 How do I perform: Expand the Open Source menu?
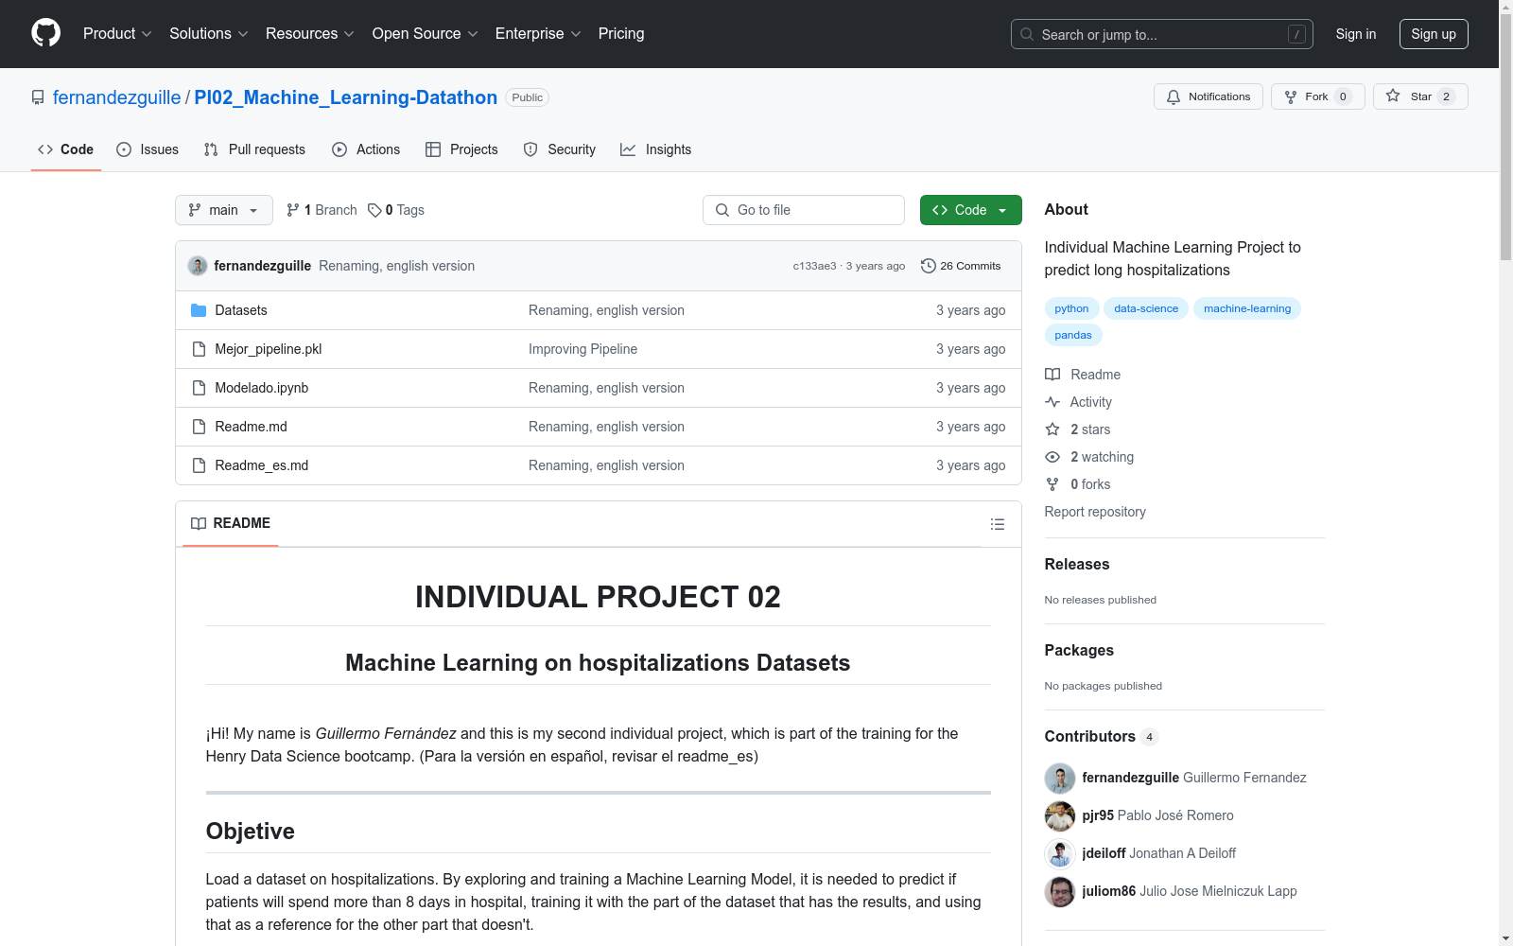point(426,34)
